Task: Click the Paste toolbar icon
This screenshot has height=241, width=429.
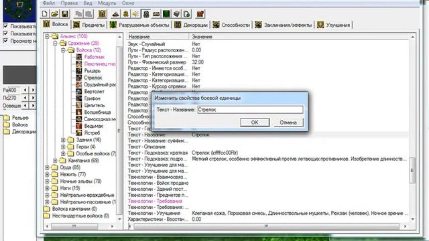Action: [x=88, y=13]
